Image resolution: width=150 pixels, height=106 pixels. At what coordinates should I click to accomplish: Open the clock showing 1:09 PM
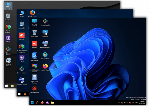142,102
